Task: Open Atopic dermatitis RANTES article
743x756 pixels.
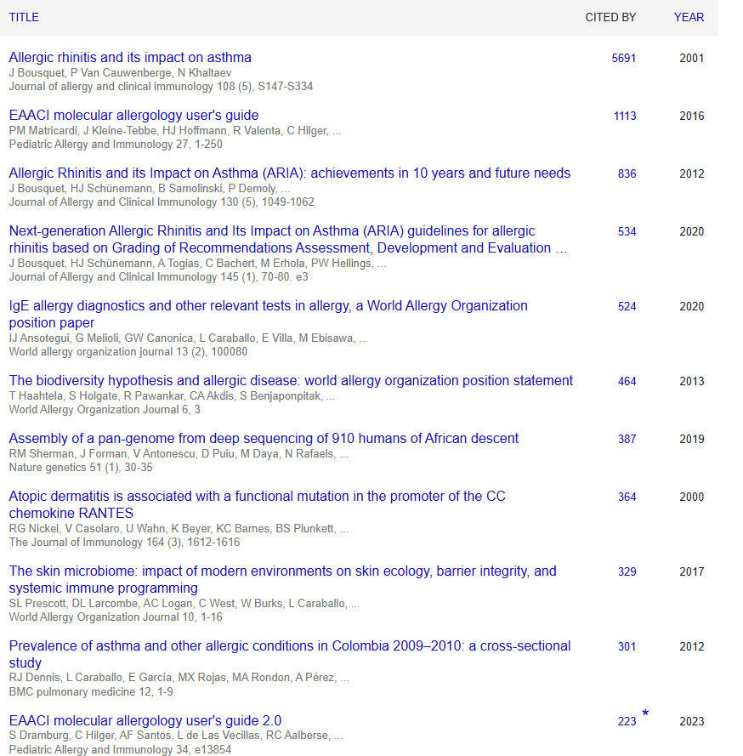Action: 258,504
